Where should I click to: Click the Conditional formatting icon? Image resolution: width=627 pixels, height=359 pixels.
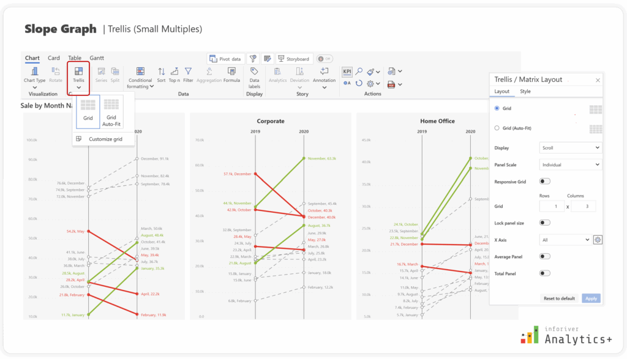pos(140,71)
